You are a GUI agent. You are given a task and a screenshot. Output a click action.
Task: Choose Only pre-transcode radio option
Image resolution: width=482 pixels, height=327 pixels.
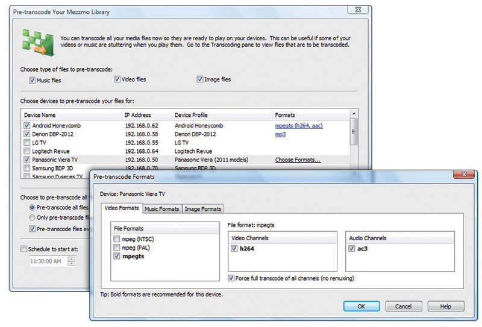pos(32,217)
